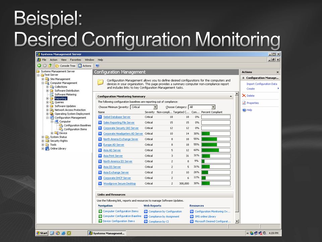The height and width of the screenshot is (242, 322).
Task: Select Configuration Baselines tree item
Action: pyautogui.click(x=77, y=125)
